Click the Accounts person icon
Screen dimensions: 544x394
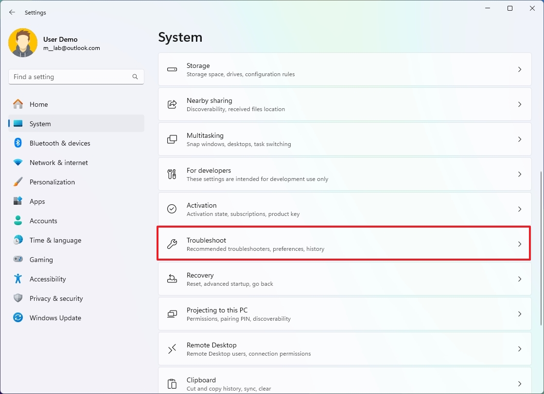[x=18, y=221]
